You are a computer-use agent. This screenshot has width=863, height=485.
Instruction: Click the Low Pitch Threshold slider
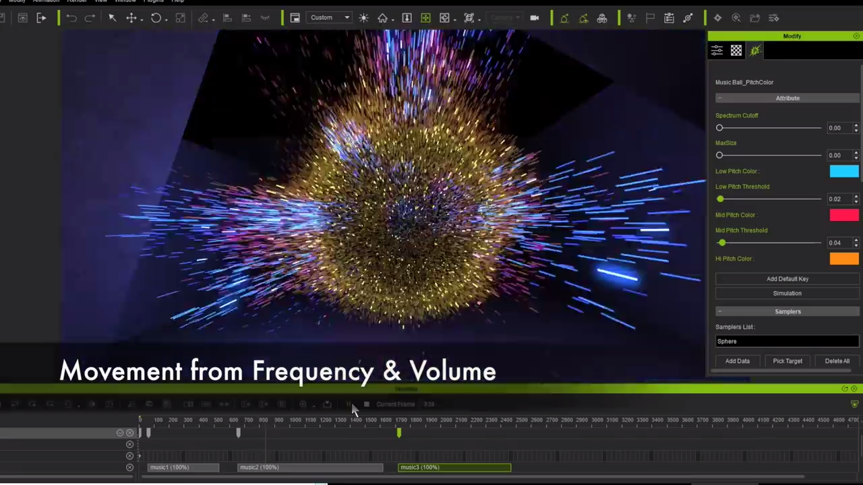[x=769, y=199]
